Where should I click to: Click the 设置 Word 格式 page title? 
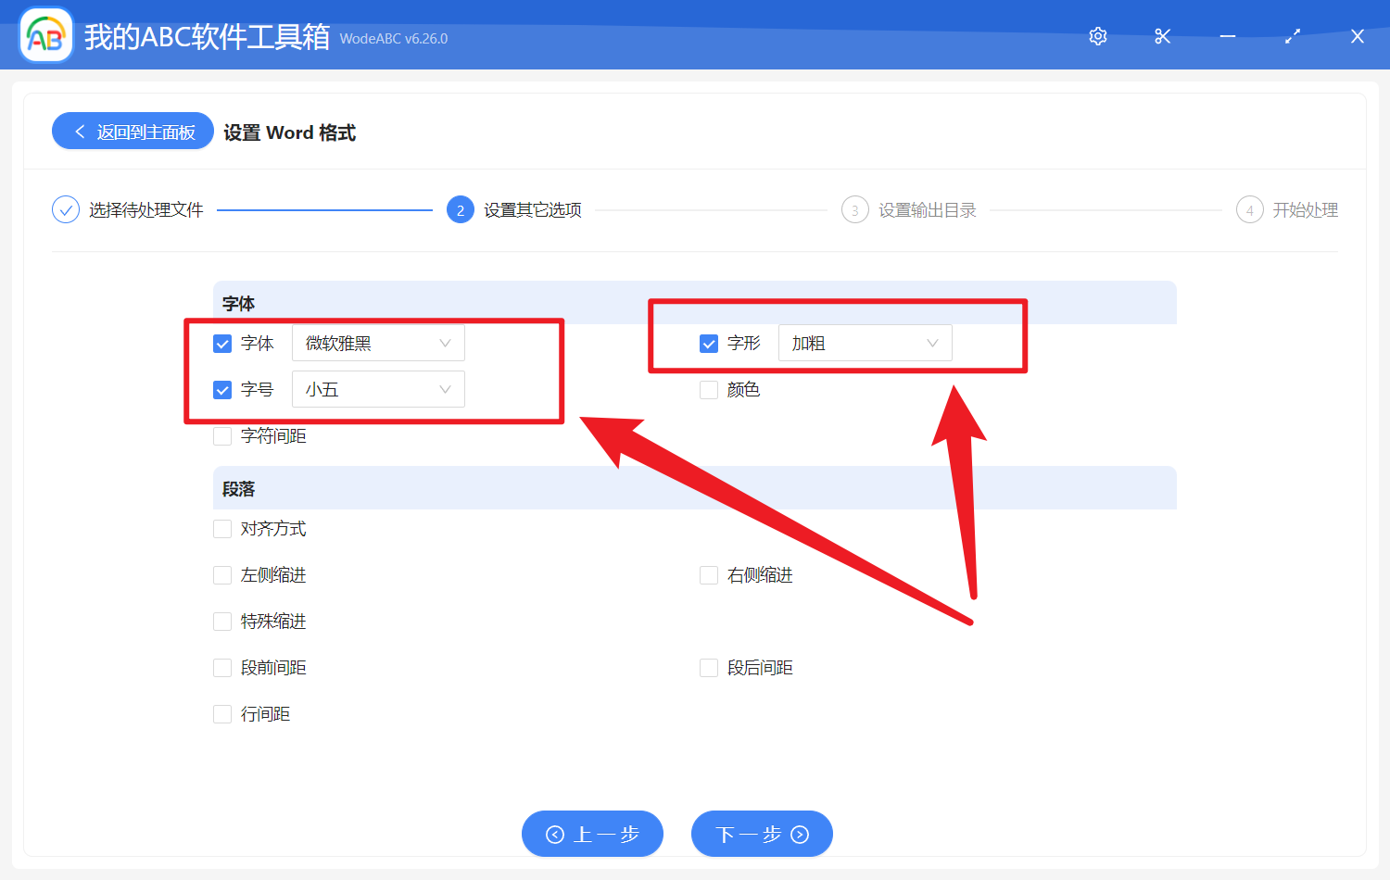tap(290, 132)
